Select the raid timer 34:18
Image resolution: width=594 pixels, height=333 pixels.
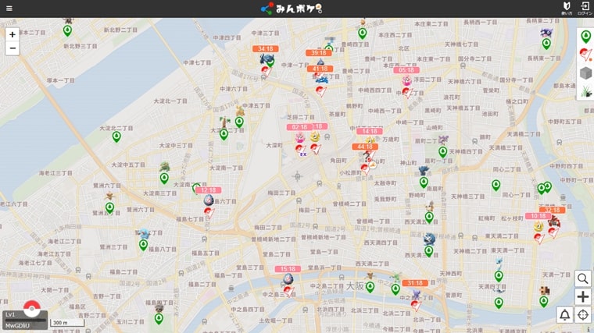point(266,49)
